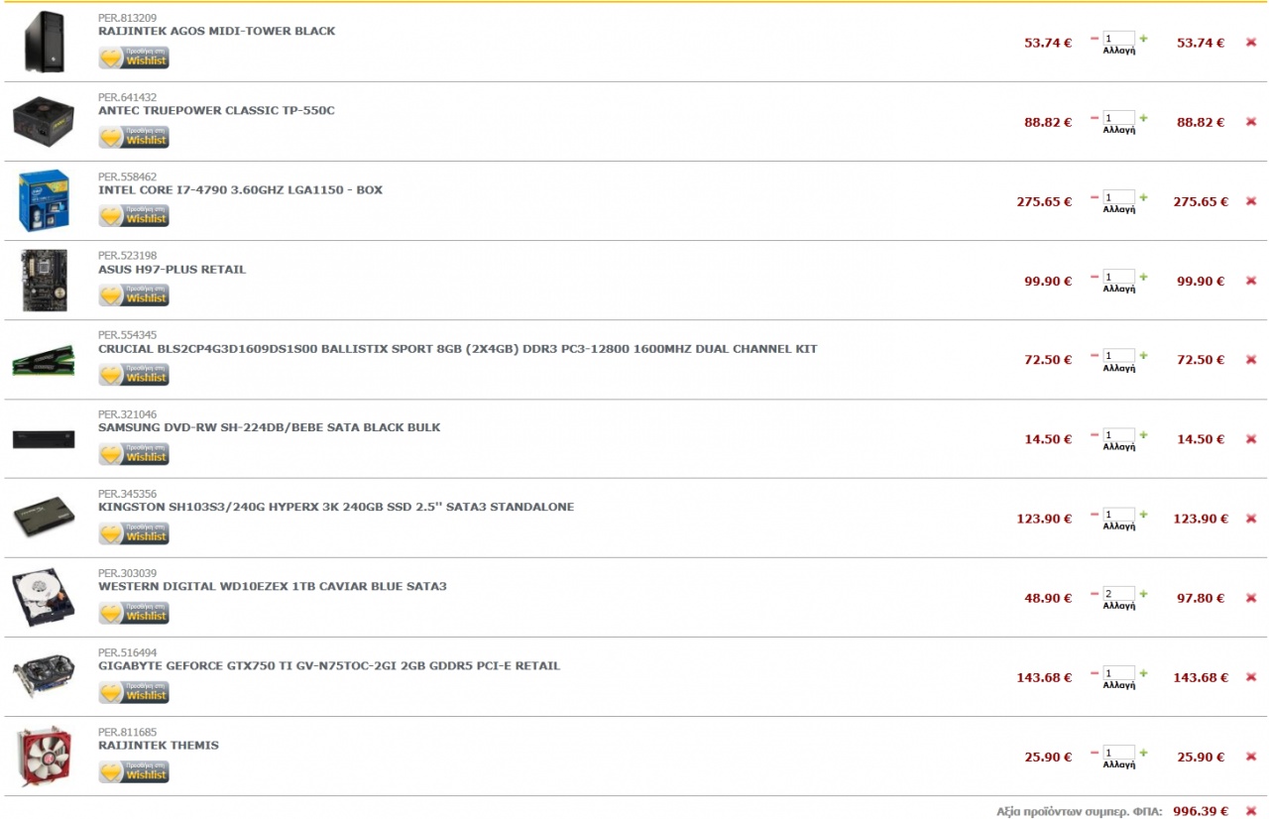Add Samsung DVD-RW to Wishlist

coord(134,454)
